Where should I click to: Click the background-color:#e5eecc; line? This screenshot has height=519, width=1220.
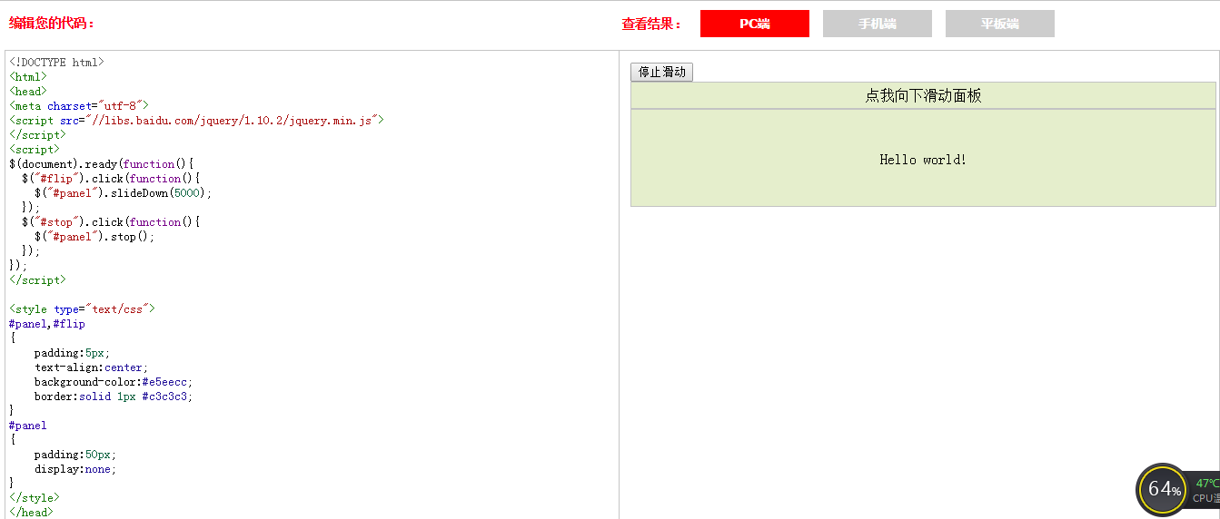pyautogui.click(x=114, y=382)
